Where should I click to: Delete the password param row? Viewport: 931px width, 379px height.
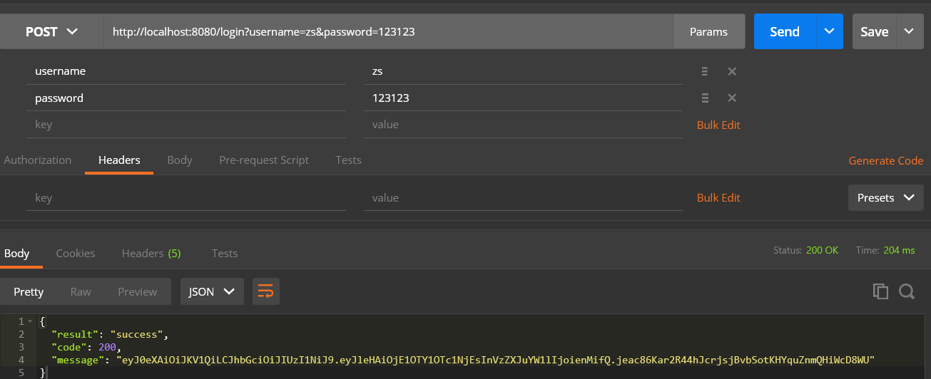pos(731,98)
